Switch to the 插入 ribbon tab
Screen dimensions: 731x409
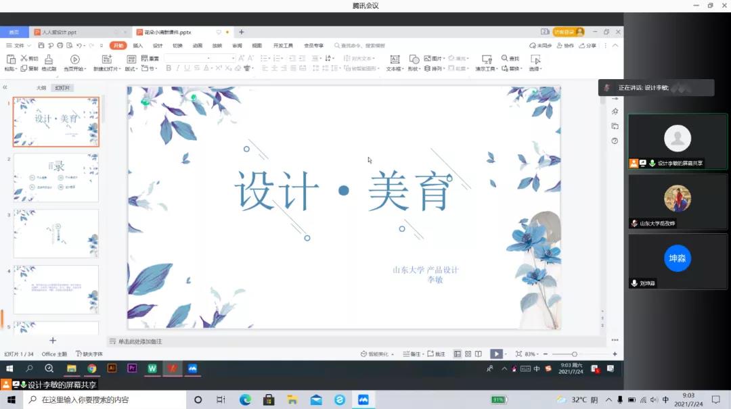pos(138,45)
